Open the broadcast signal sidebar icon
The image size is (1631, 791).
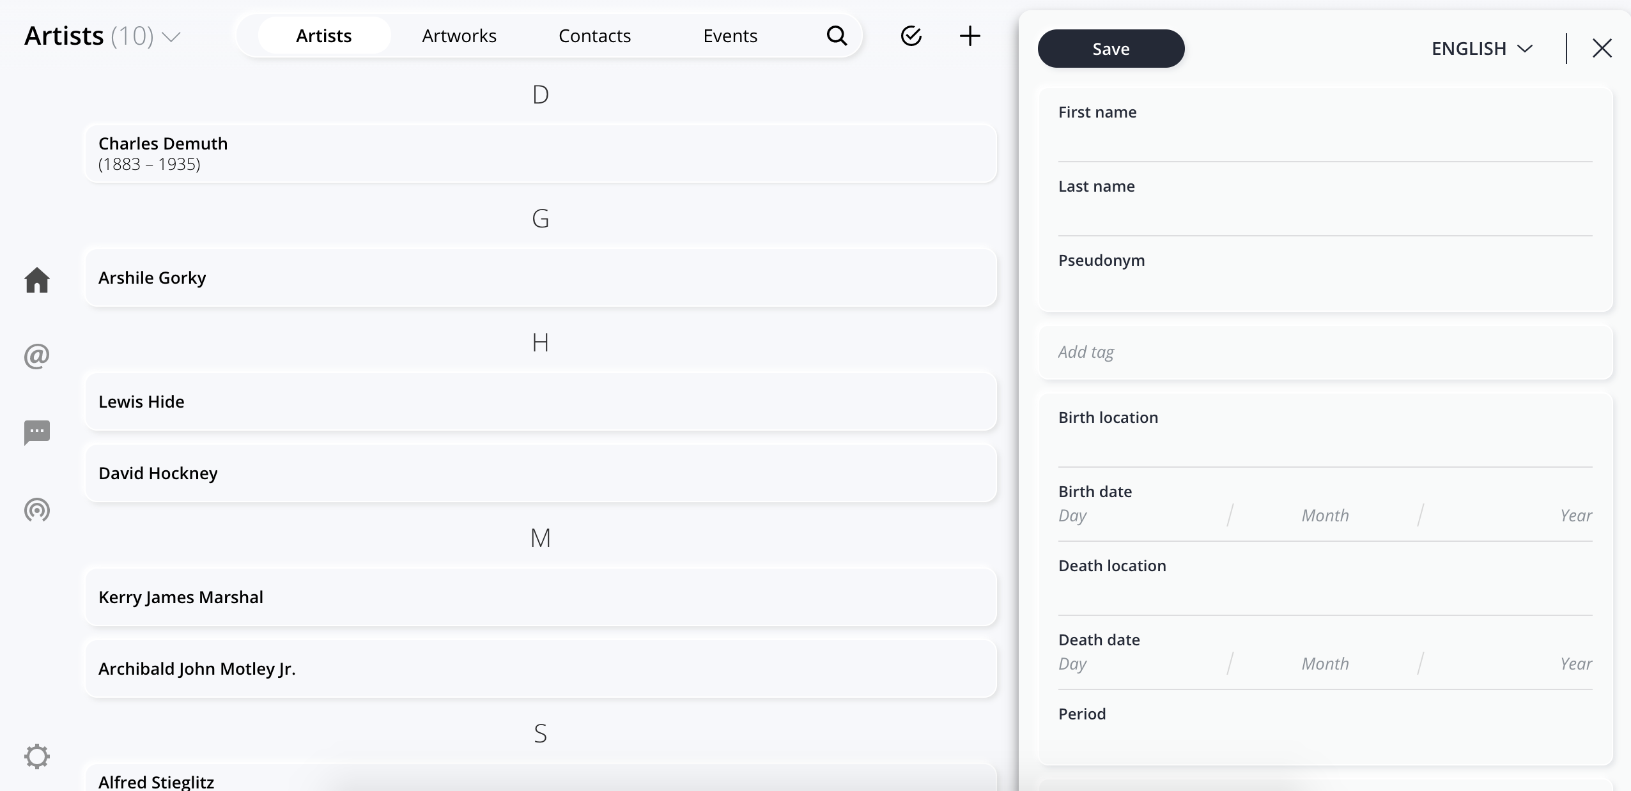point(37,510)
